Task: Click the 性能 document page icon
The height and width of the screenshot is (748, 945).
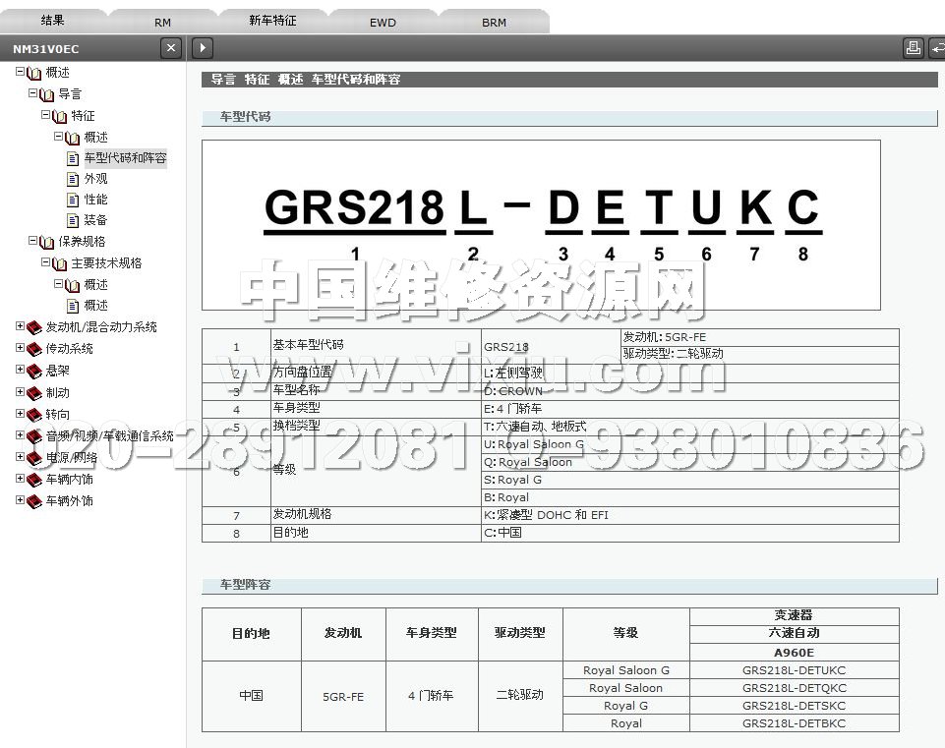Action: tap(73, 200)
